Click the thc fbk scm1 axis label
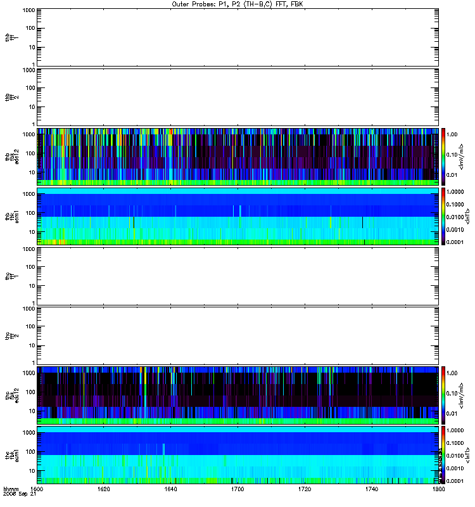475x507 pixels. 11,455
